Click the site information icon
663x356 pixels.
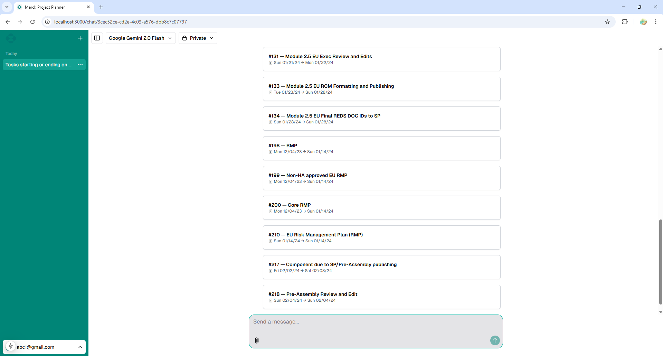point(48,22)
